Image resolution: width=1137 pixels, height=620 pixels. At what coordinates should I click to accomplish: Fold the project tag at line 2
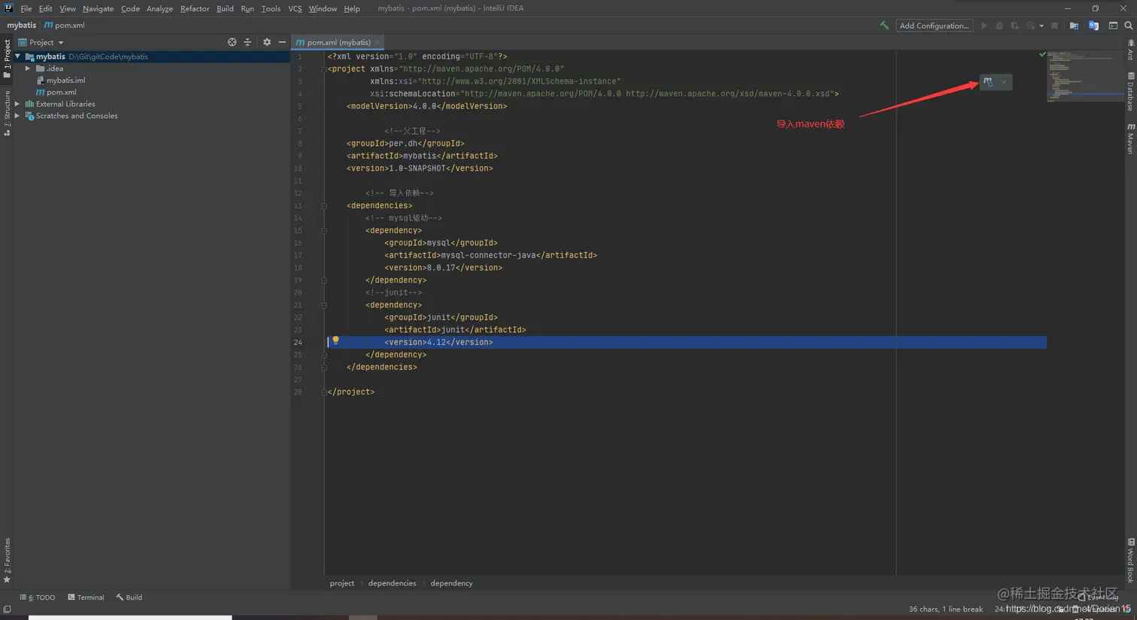(324, 68)
